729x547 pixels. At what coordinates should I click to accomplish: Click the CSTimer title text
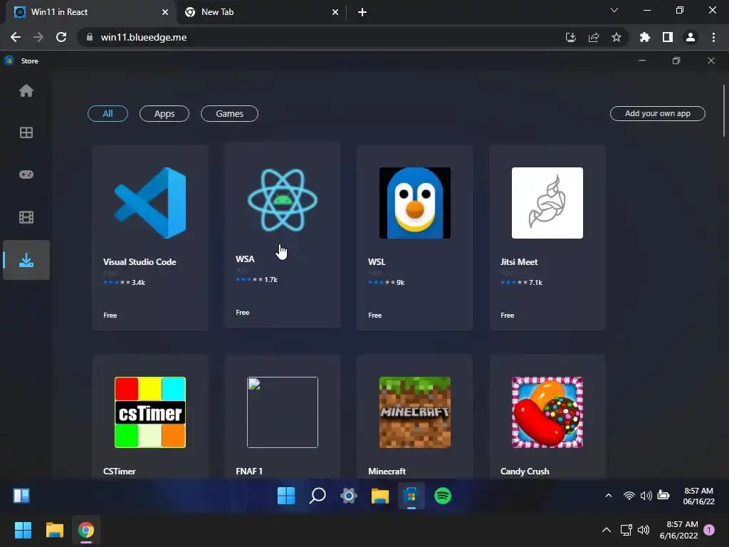click(120, 472)
